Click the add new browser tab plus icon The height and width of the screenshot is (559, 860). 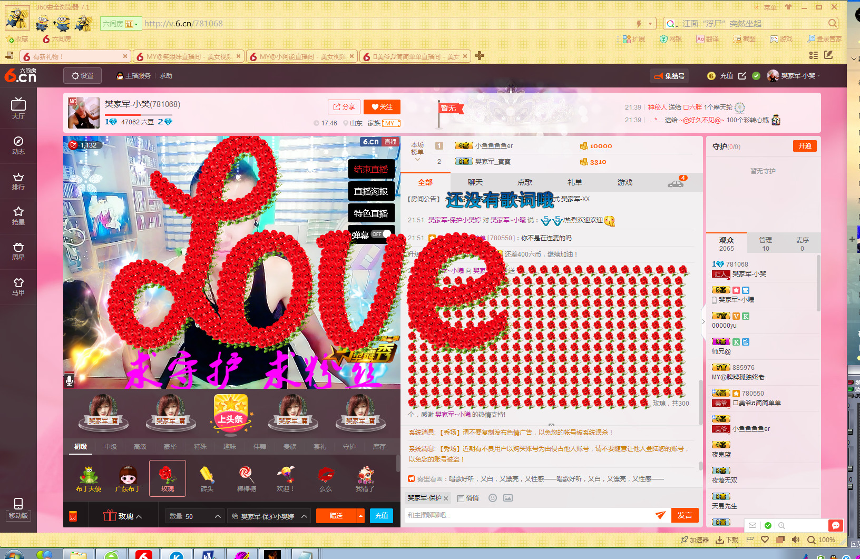(x=480, y=56)
